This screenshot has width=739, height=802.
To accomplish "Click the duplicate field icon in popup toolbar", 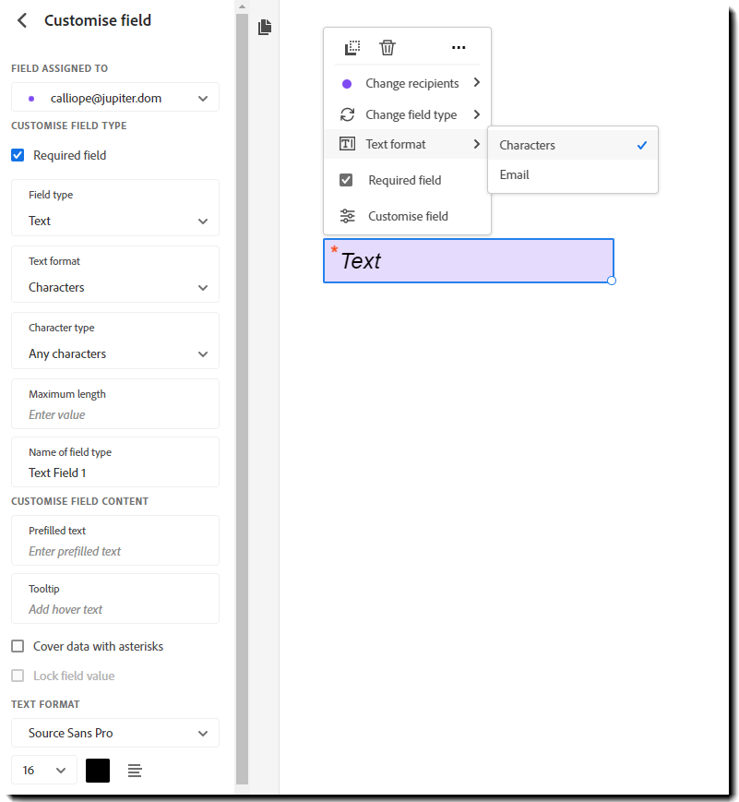I will click(x=352, y=48).
